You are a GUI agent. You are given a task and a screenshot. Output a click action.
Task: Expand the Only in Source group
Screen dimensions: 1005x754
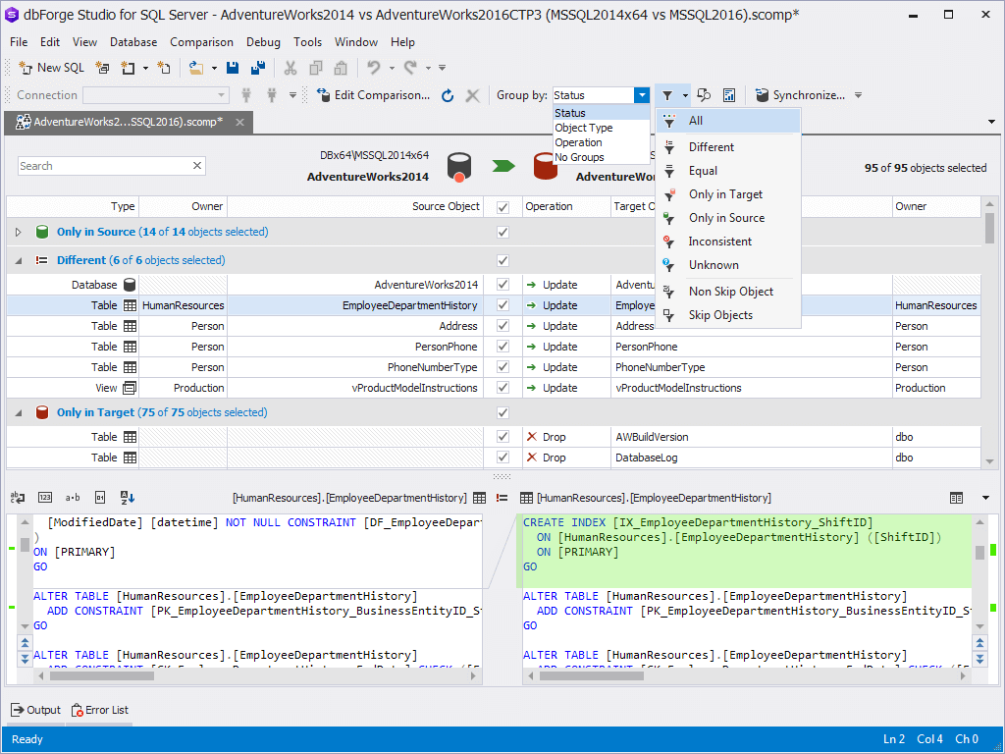18,232
